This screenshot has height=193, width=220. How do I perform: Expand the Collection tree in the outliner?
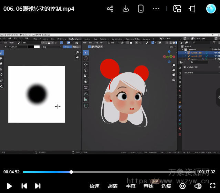coord(182,50)
